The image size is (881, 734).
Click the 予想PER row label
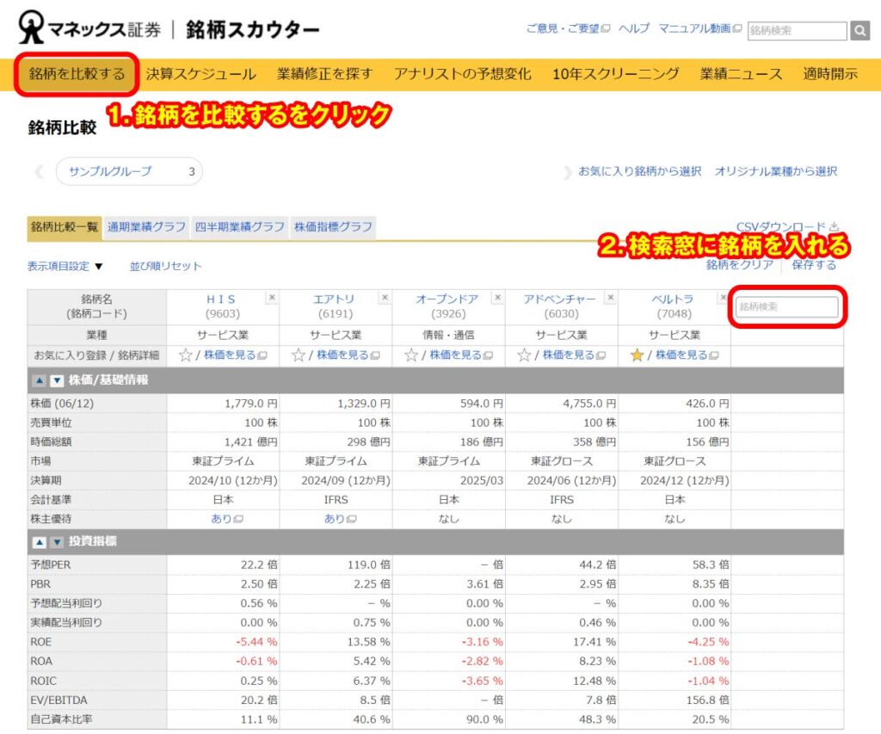click(51, 564)
